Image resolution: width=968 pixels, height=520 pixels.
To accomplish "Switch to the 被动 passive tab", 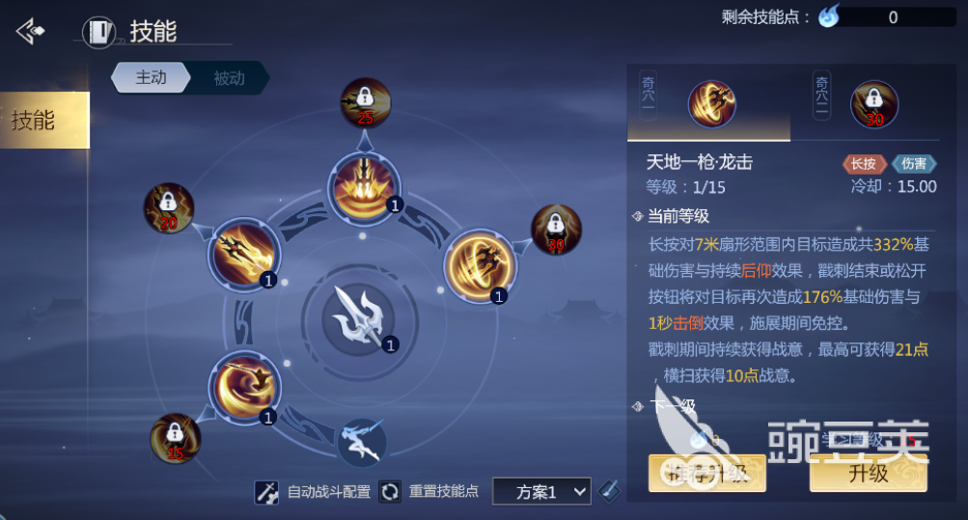I will click(x=229, y=78).
